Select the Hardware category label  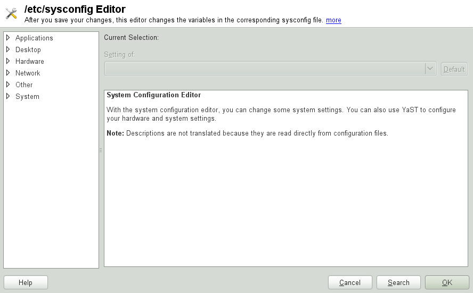coord(30,62)
